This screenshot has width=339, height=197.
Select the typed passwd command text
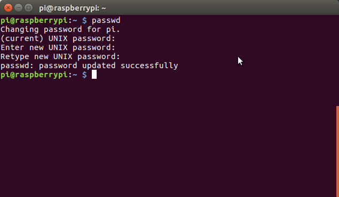tap(106, 20)
